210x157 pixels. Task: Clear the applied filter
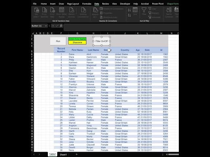pos(152,9)
